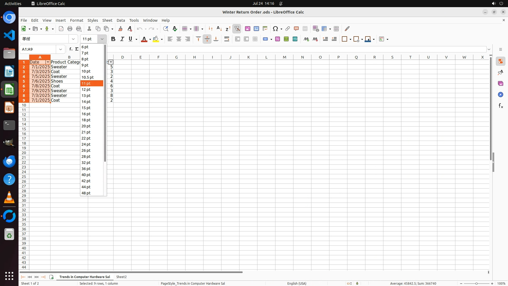This screenshot has width=508, height=286.
Task: Click the Insert Special Character omega icon
Action: coord(275,29)
